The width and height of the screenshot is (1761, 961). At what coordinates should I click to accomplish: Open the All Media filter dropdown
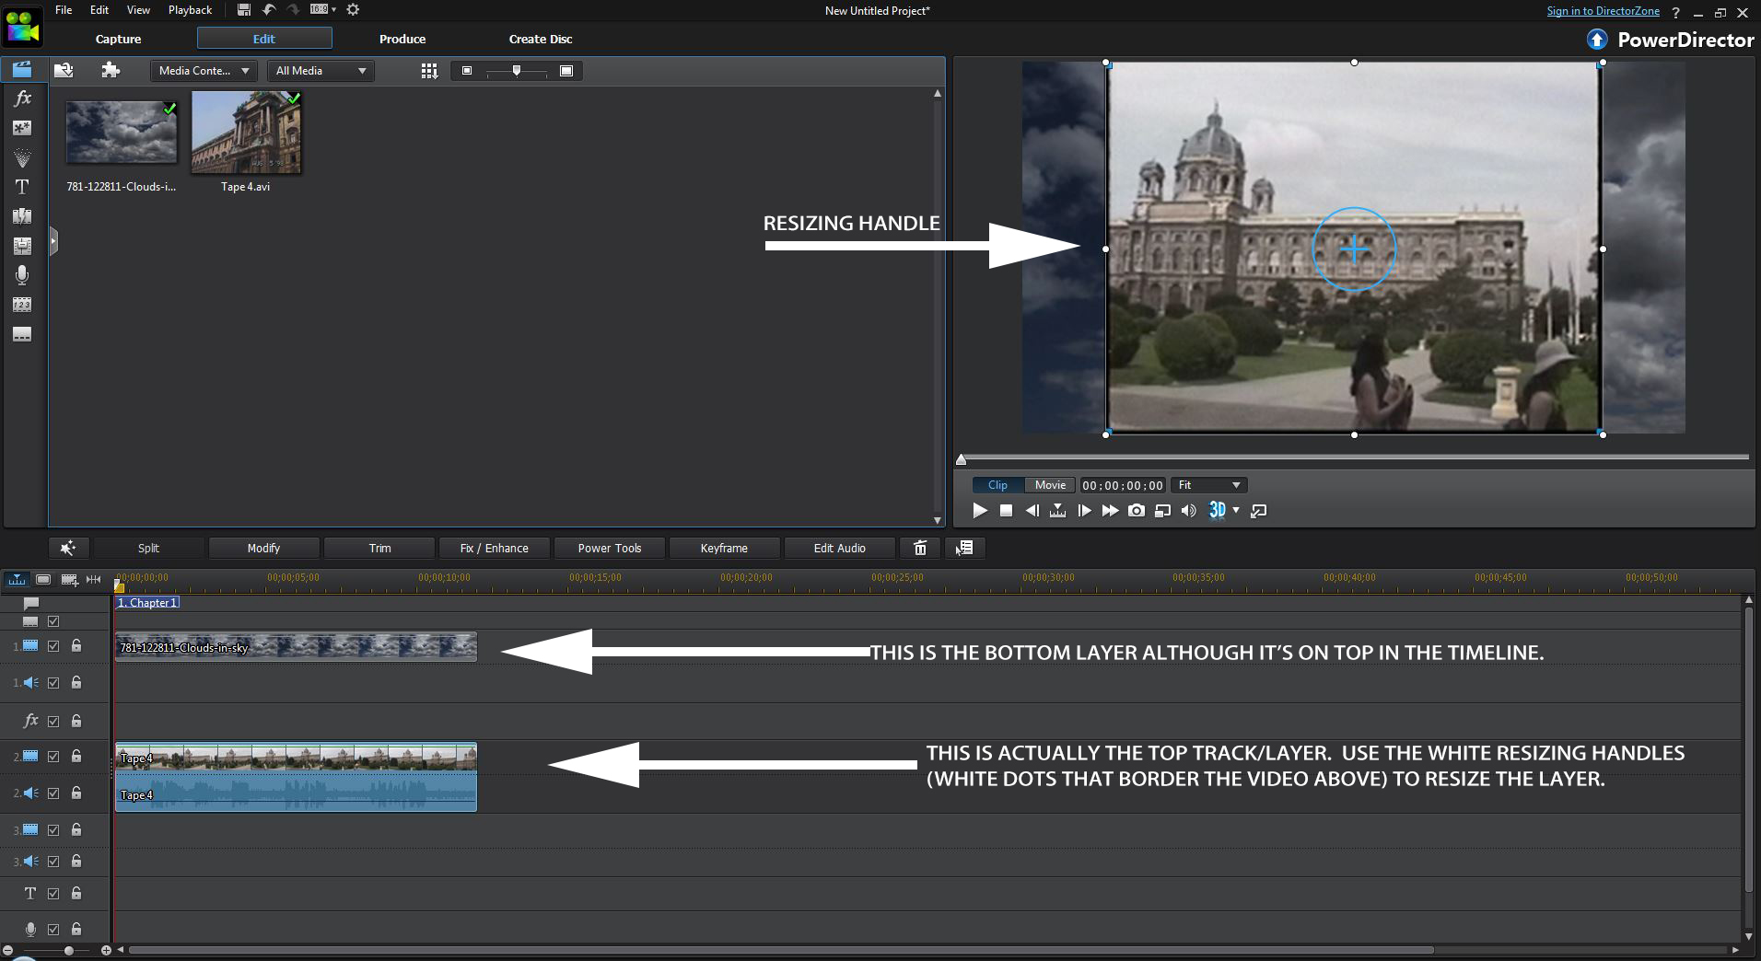[321, 71]
